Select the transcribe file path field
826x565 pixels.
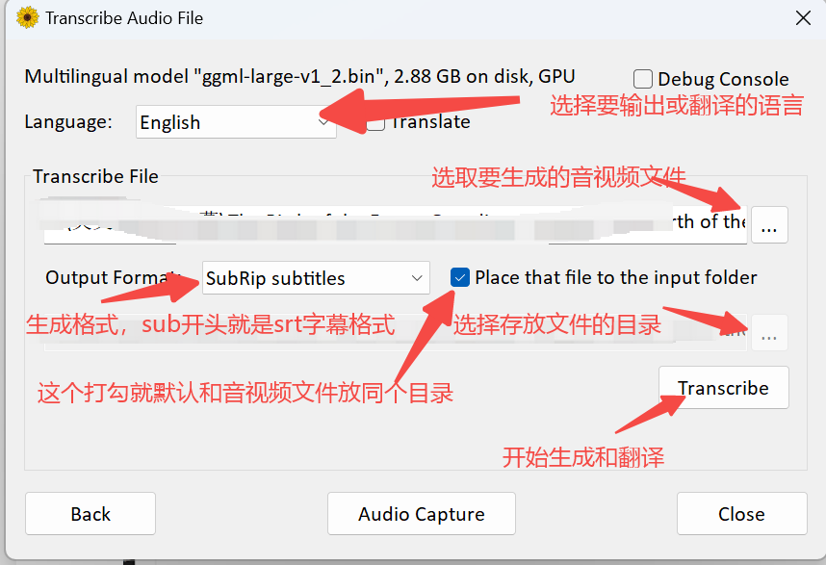[385, 224]
